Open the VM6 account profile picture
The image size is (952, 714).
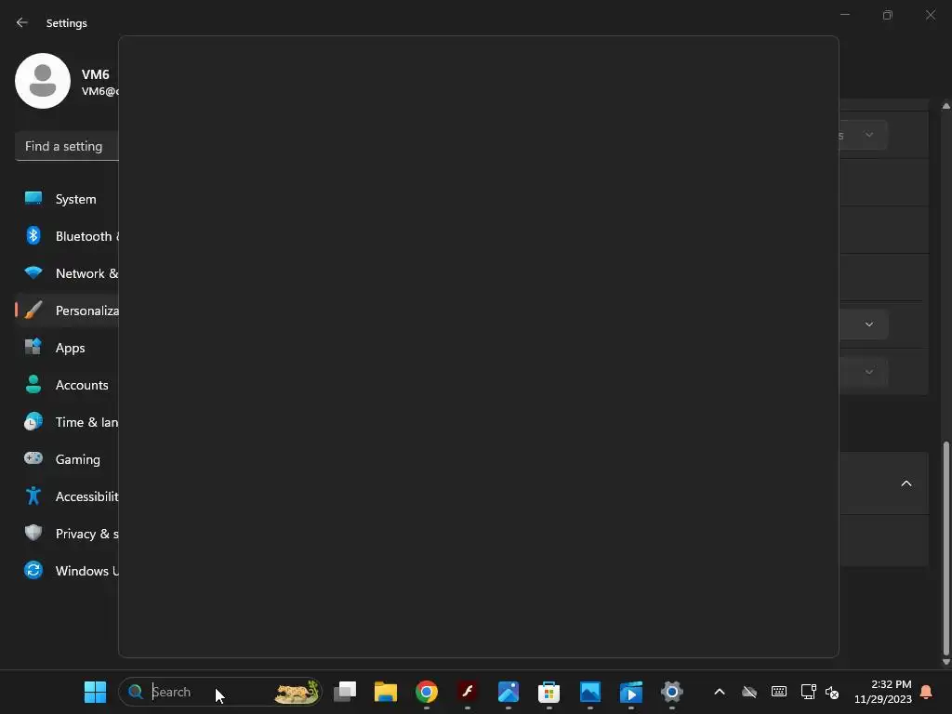click(43, 81)
